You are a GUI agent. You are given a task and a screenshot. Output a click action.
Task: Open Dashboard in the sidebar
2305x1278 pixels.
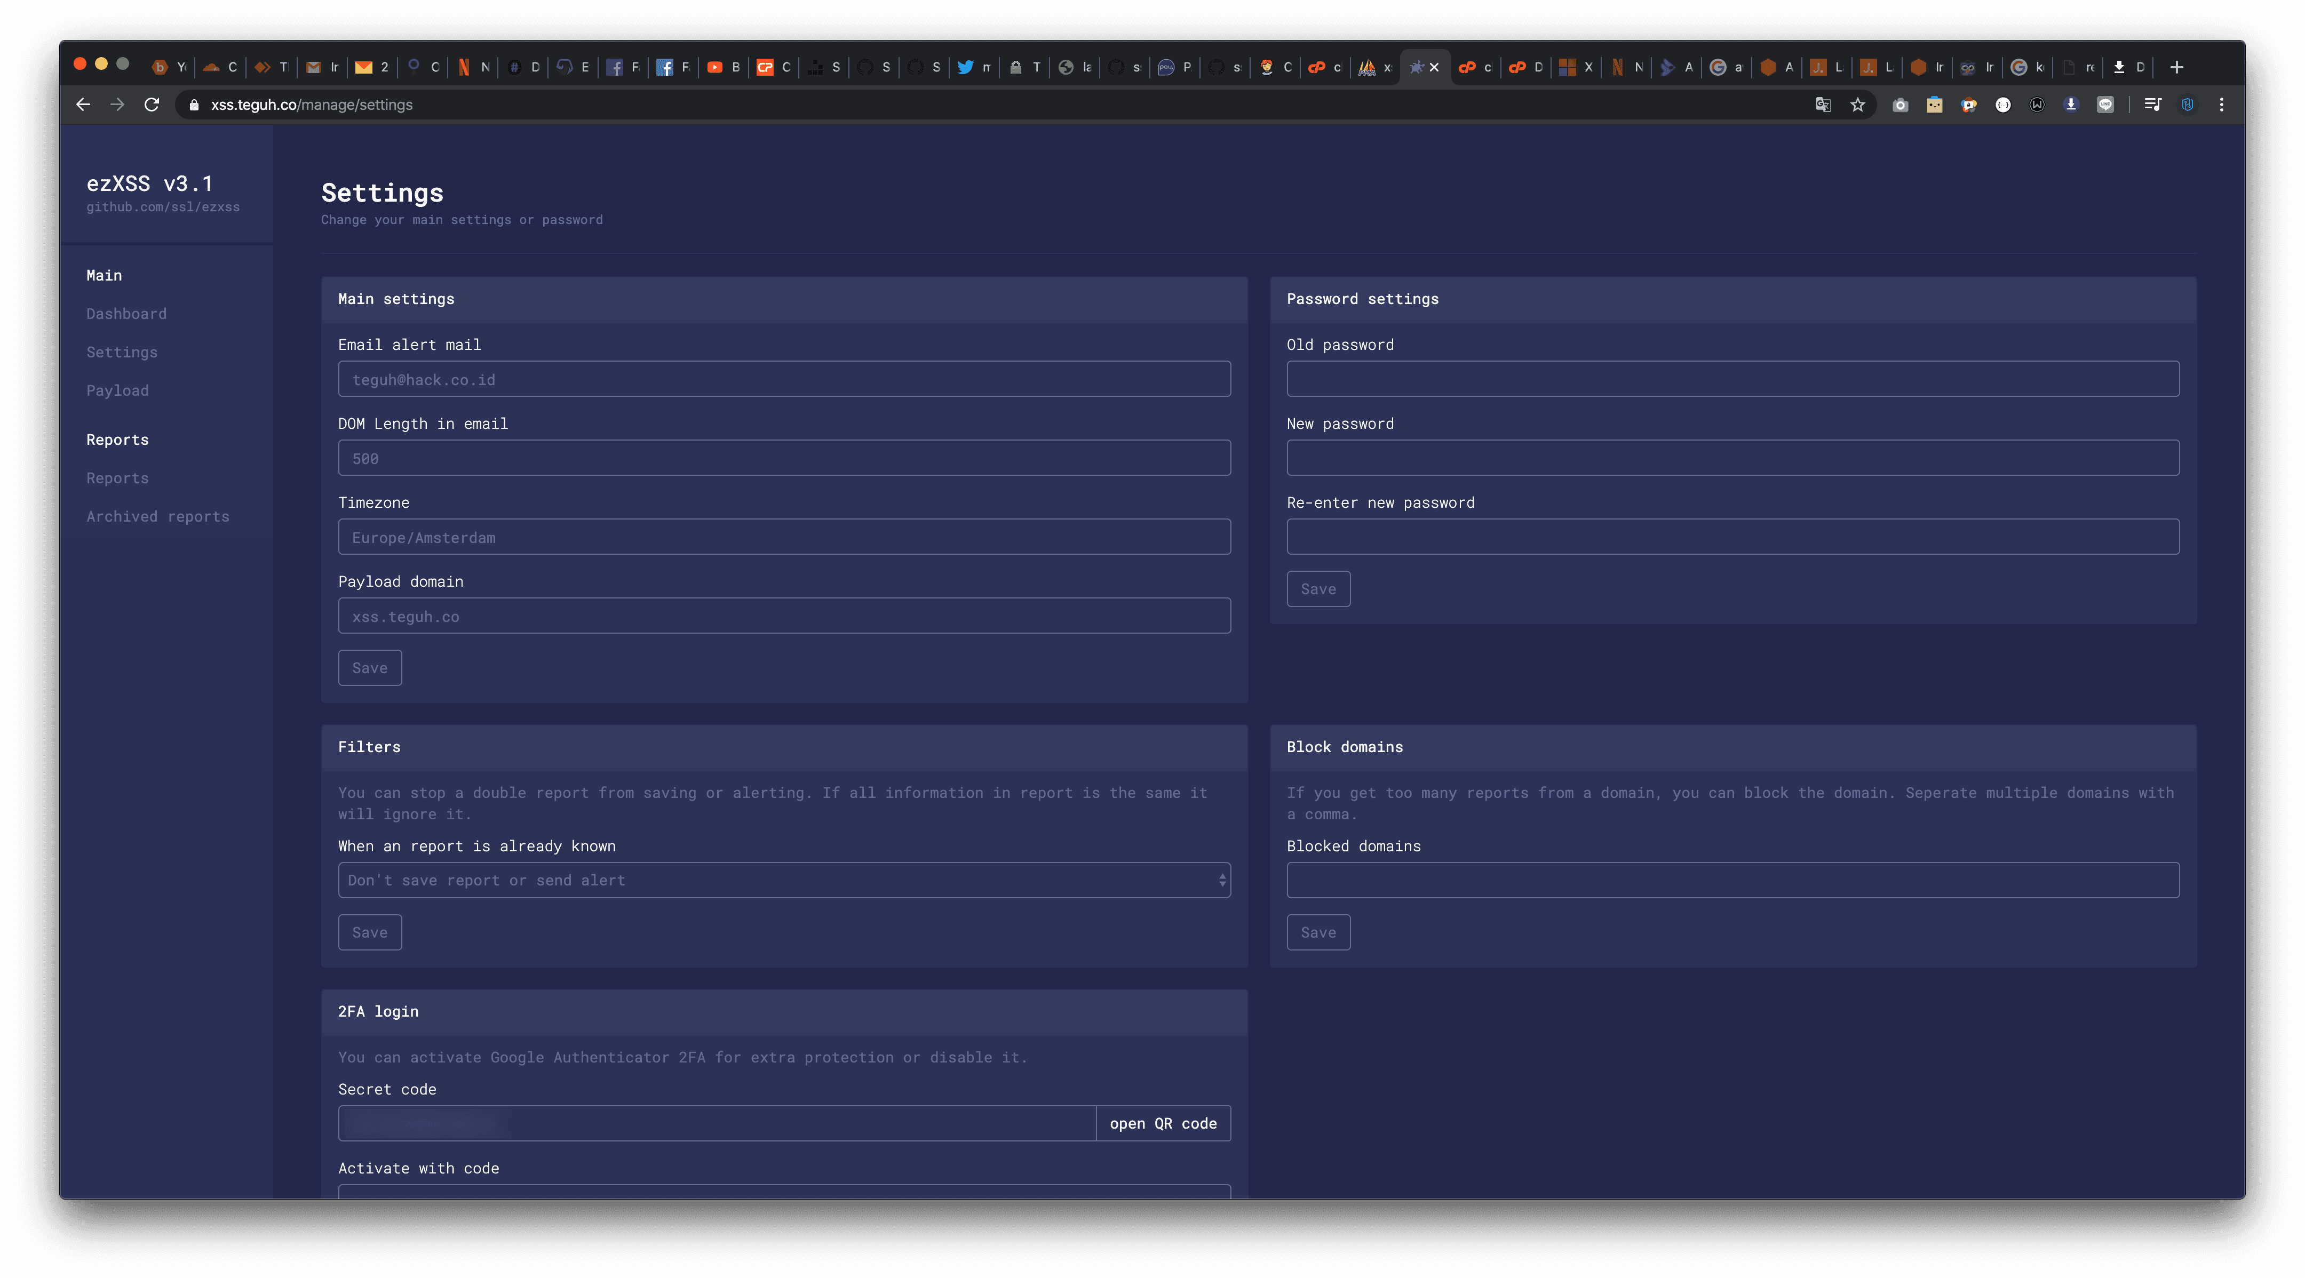pos(126,314)
